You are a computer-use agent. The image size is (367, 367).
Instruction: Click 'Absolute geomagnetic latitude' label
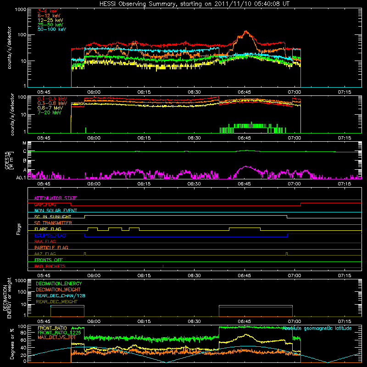(317, 328)
